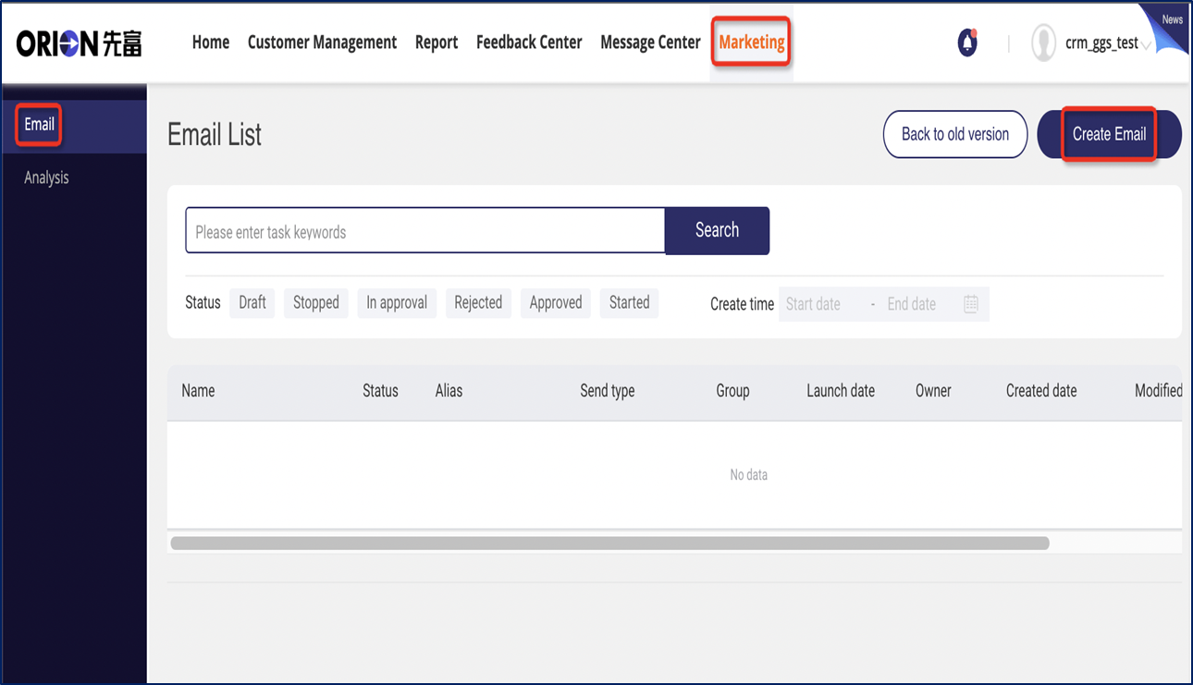Screen dimensions: 1193x685
Task: Toggle the Stopped status filter
Action: click(x=316, y=302)
